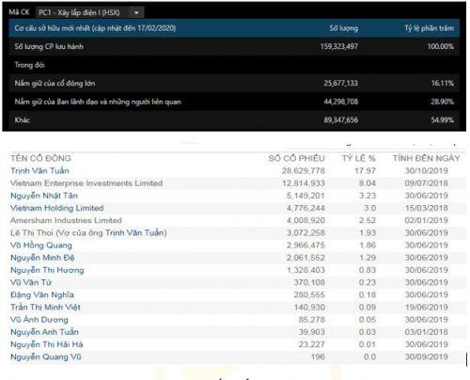This screenshot has height=380, width=470.
Task: Open shareholder Võ Hồng Quang link
Action: (x=41, y=245)
